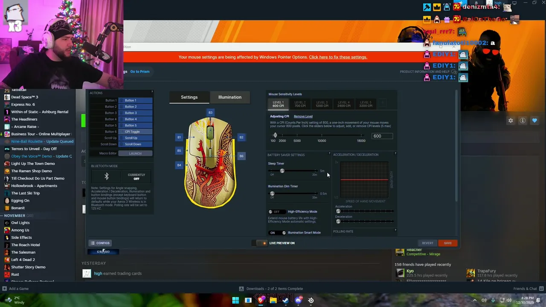This screenshot has height=307, width=546.
Task: Click CPI slider handle
Action: tap(275, 135)
